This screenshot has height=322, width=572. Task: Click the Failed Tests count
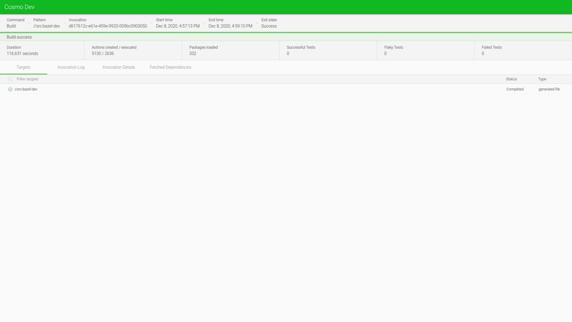pos(483,54)
